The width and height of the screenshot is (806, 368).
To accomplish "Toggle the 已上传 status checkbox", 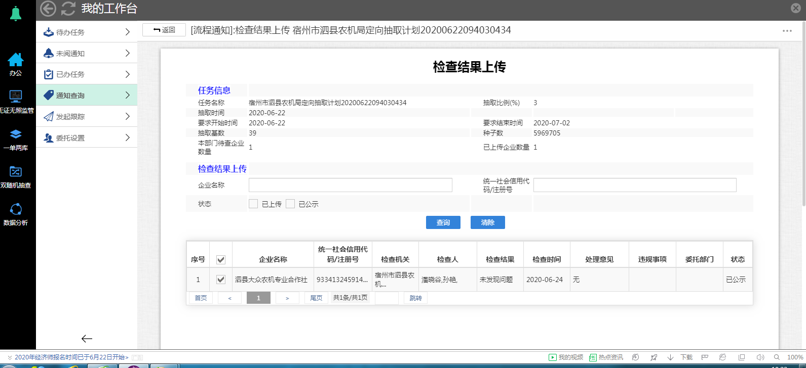I will 253,204.
